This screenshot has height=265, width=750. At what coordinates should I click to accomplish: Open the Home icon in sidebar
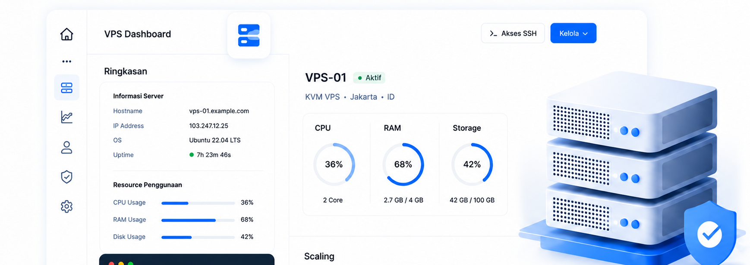click(x=66, y=34)
